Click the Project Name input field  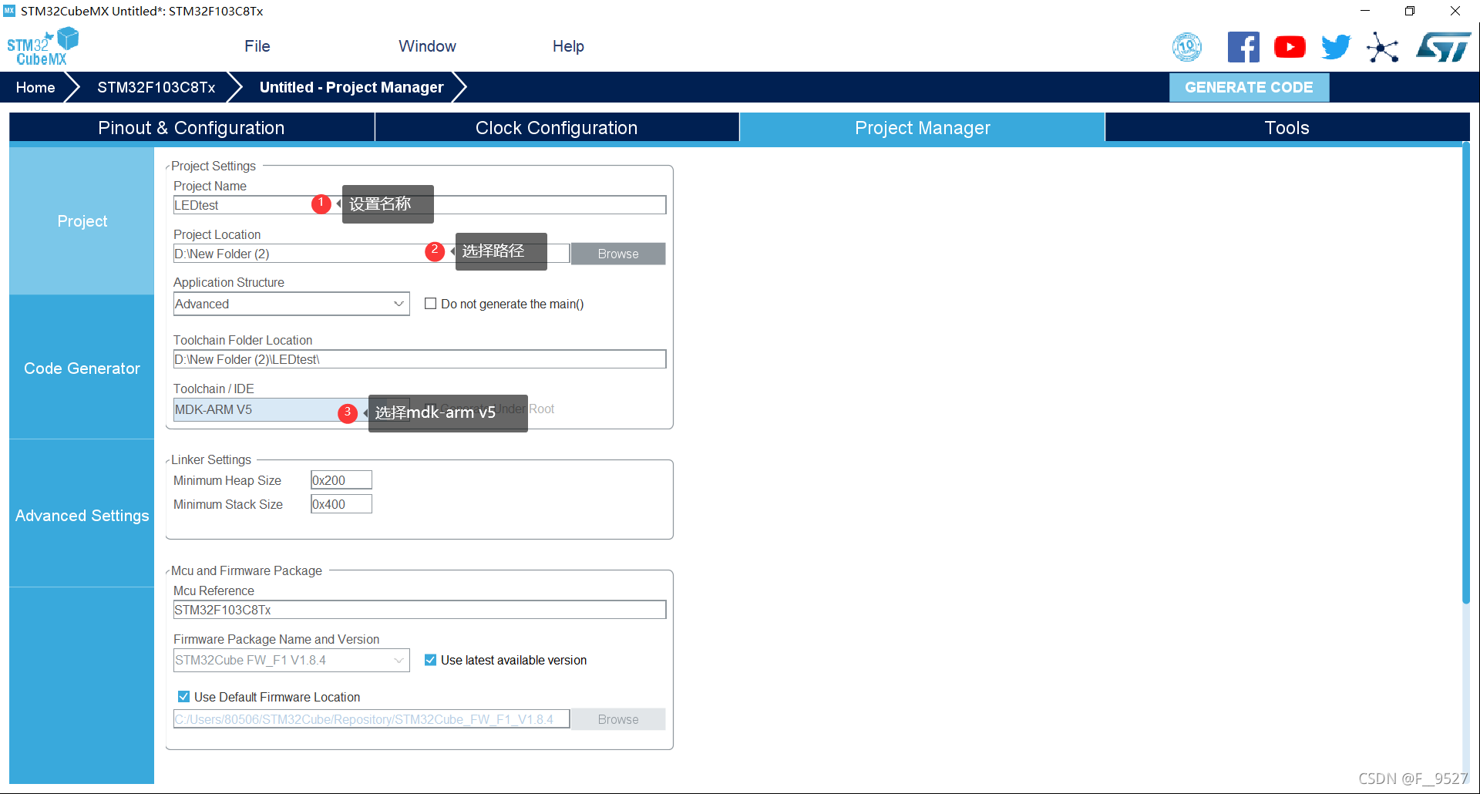click(419, 205)
